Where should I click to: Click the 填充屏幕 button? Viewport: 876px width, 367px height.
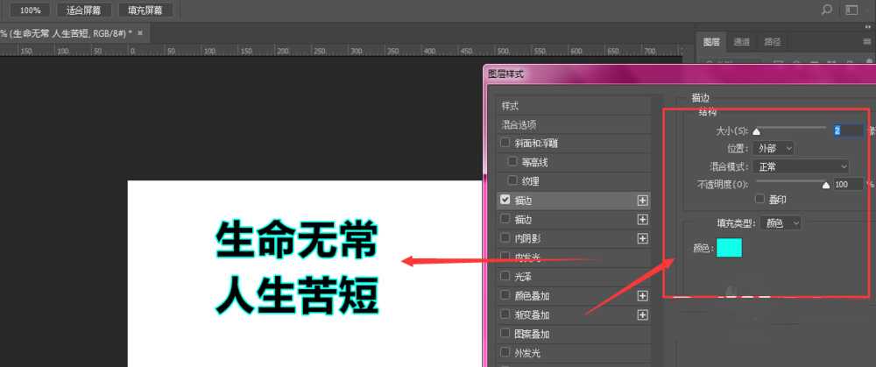tap(145, 11)
